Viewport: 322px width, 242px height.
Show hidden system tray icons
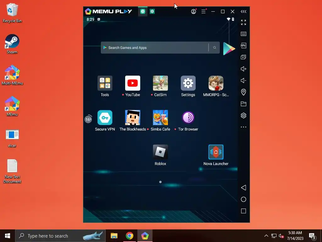[x=266, y=236]
